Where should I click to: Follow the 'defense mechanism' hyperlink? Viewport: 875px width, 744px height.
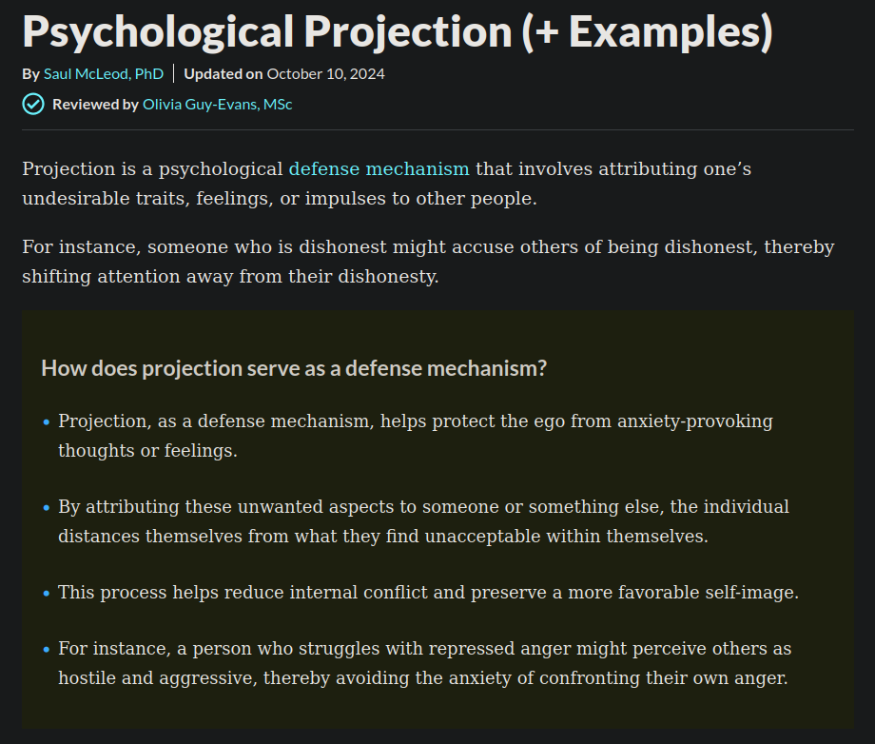click(x=379, y=168)
